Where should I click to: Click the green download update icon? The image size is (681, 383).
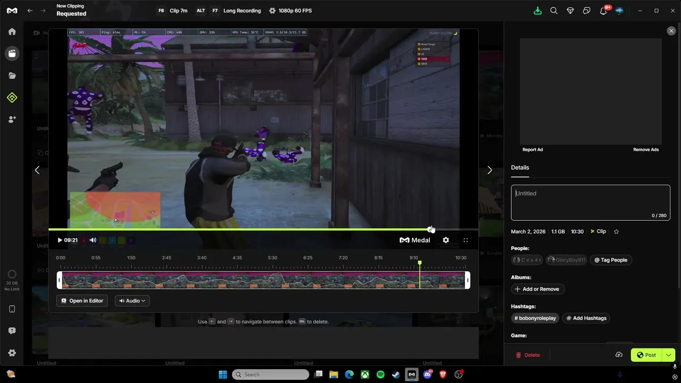coord(537,11)
